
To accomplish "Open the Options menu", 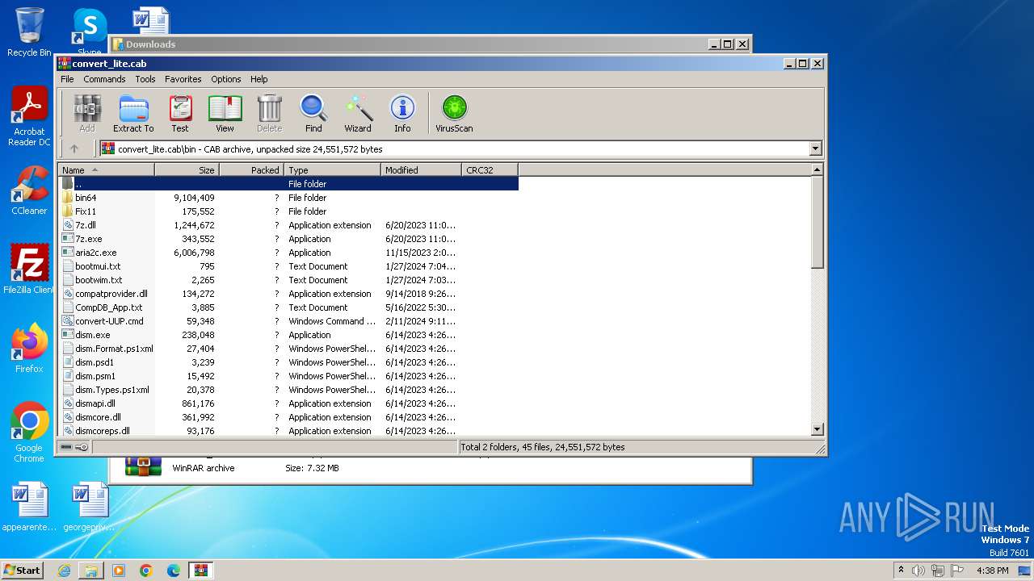I will click(226, 79).
